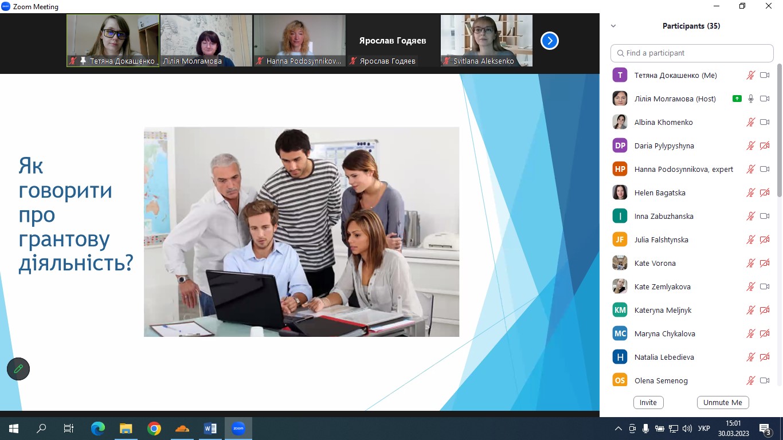Select Hanna Podosynnikova, expert in participant list
Screen dimensions: 783x440
tap(683, 169)
